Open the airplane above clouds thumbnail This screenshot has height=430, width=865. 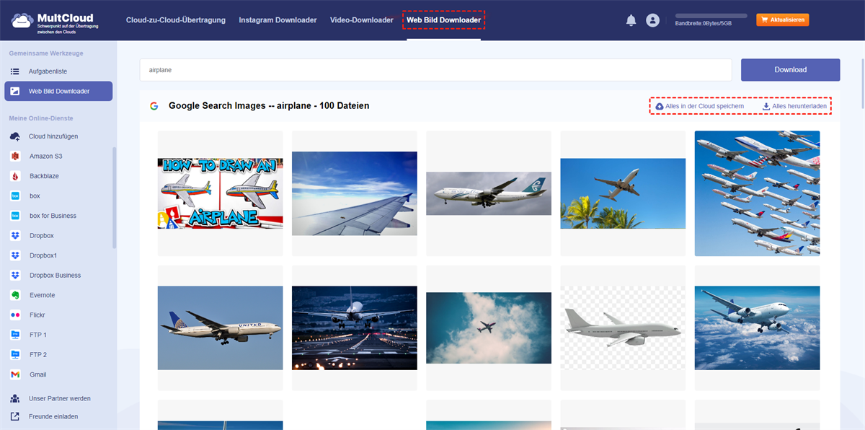click(x=757, y=328)
